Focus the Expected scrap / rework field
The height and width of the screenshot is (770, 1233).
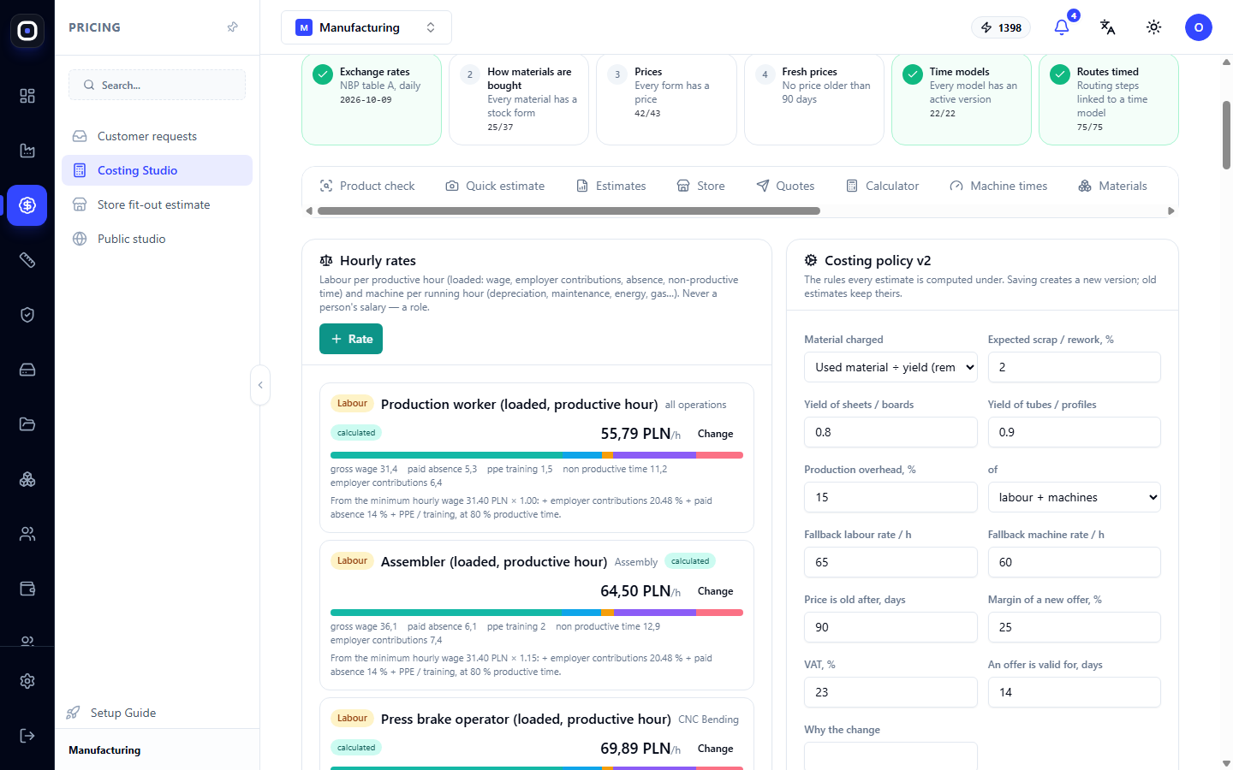pyautogui.click(x=1074, y=367)
